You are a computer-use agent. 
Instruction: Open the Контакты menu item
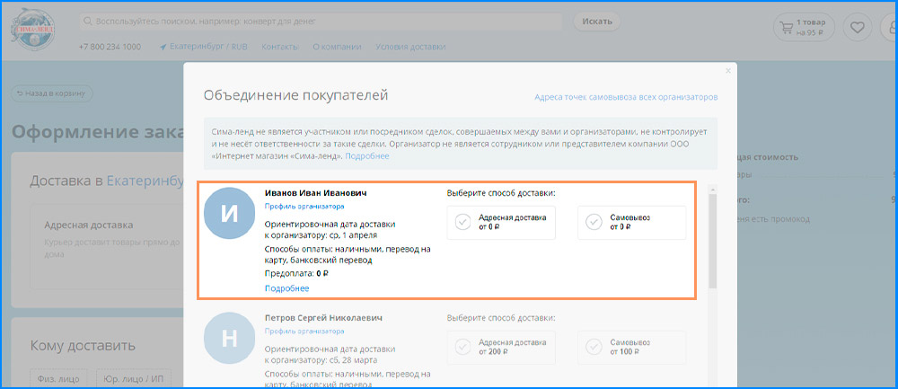click(280, 47)
